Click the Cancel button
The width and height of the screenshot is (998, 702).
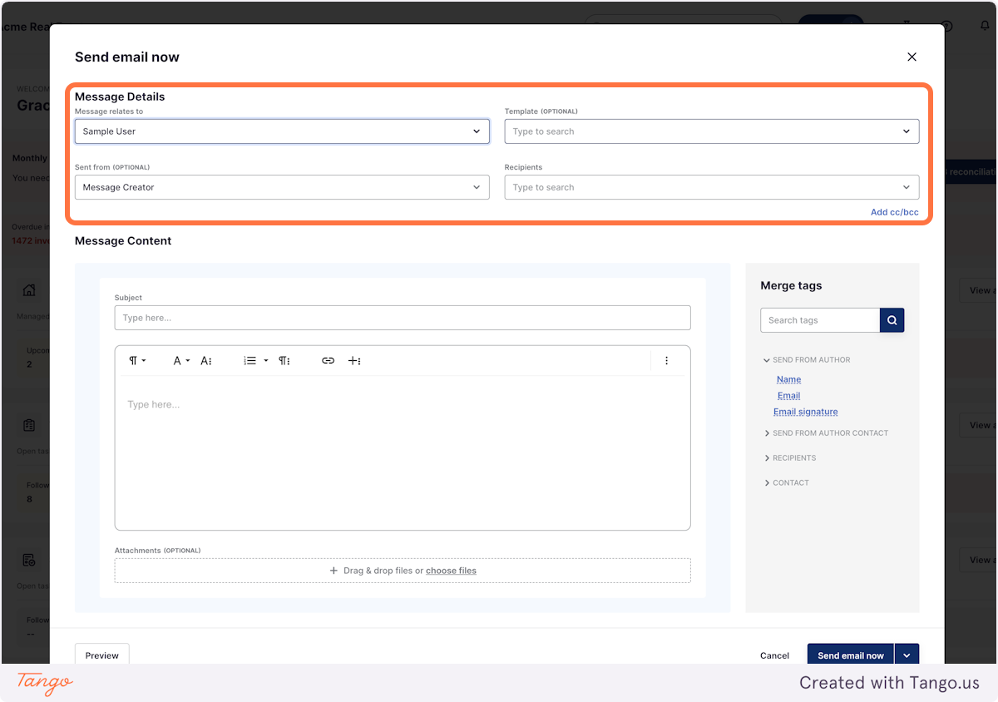tap(774, 655)
